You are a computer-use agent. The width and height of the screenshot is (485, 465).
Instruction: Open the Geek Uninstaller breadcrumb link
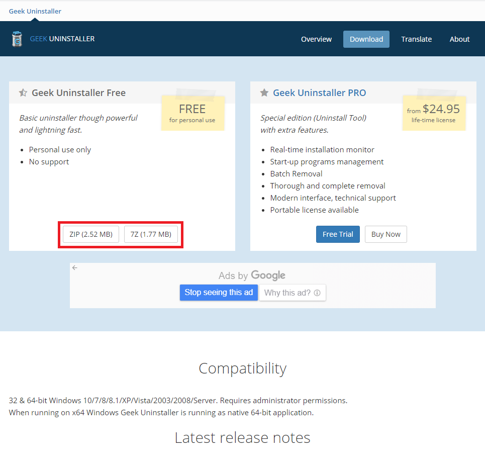(35, 12)
